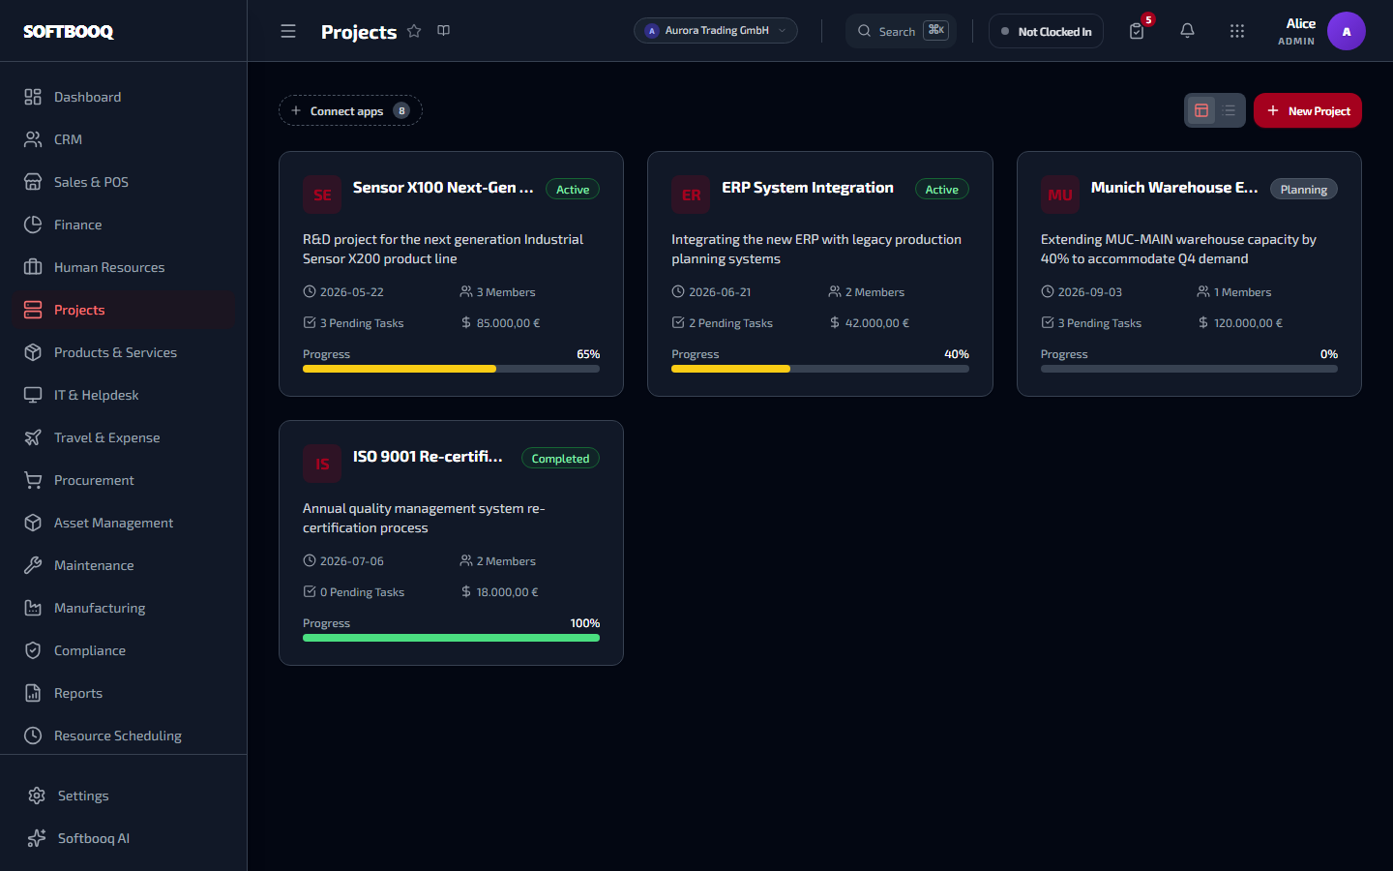Navigate to Asset Management
This screenshot has height=871, width=1393.
pyautogui.click(x=124, y=523)
